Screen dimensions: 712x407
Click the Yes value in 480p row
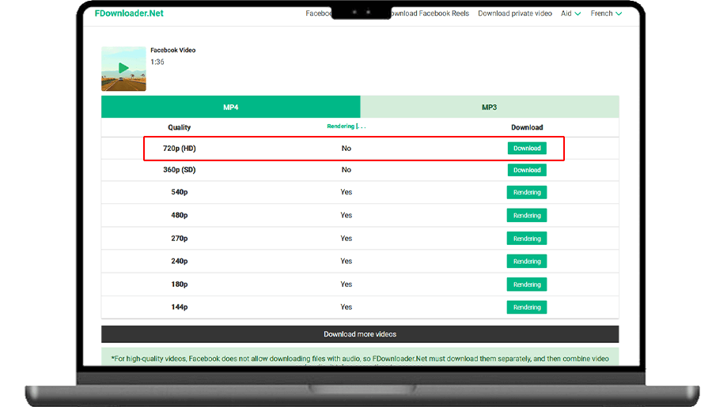click(x=346, y=215)
